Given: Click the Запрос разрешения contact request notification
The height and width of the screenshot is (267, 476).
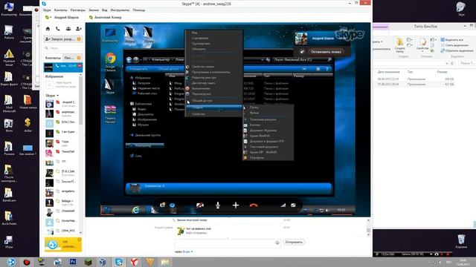Looking at the screenshot, I should point(62,39).
